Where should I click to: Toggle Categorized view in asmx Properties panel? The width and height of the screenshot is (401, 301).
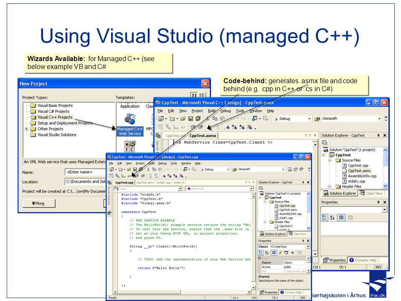point(324,217)
